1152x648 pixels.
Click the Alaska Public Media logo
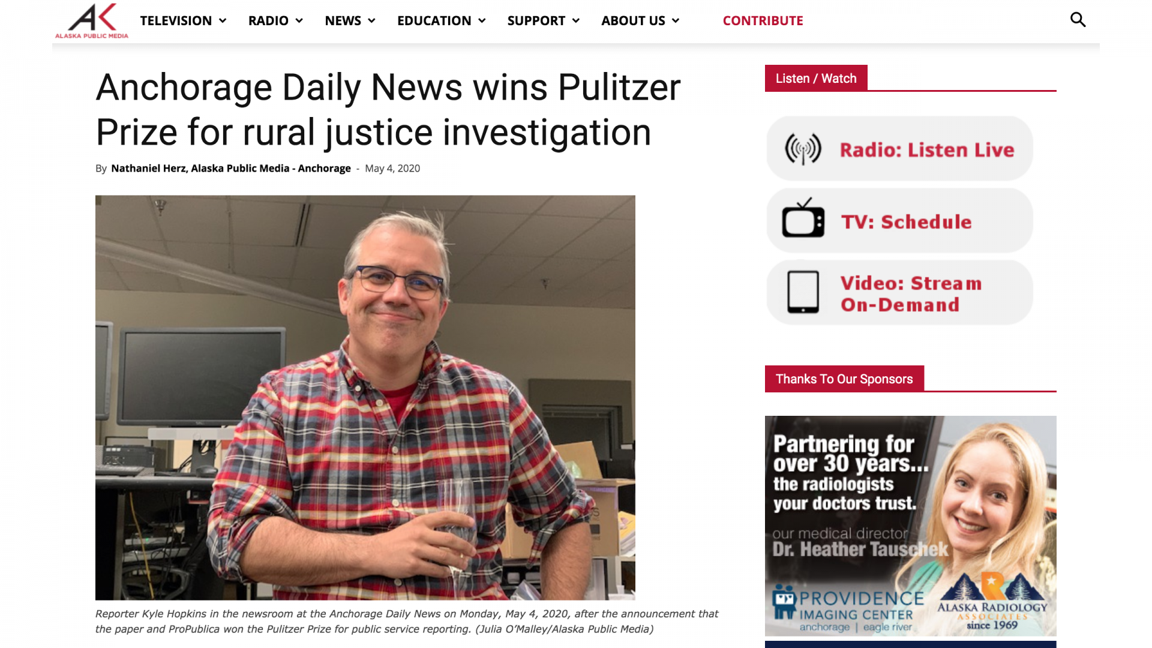(x=92, y=21)
